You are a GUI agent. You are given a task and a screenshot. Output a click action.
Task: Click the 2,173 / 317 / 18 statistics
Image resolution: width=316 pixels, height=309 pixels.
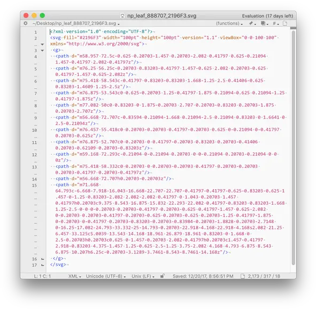pyautogui.click(x=264, y=276)
